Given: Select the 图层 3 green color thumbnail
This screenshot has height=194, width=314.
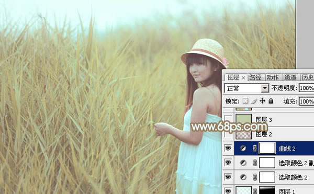Looking at the screenshot, I should [244, 119].
